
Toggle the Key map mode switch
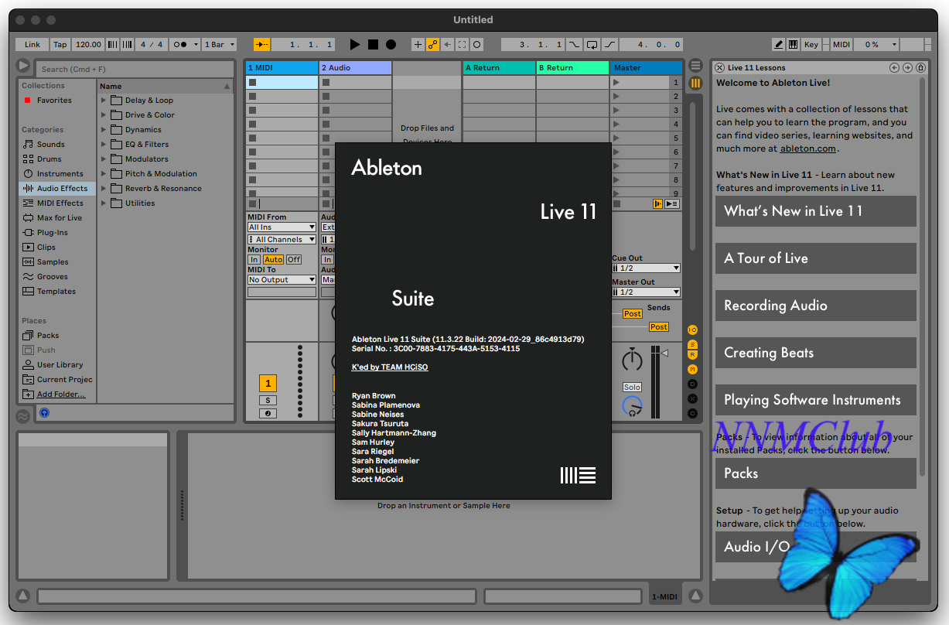(811, 45)
